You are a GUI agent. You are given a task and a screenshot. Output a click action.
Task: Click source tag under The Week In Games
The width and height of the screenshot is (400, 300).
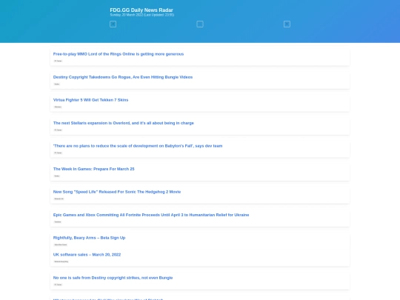click(56, 176)
